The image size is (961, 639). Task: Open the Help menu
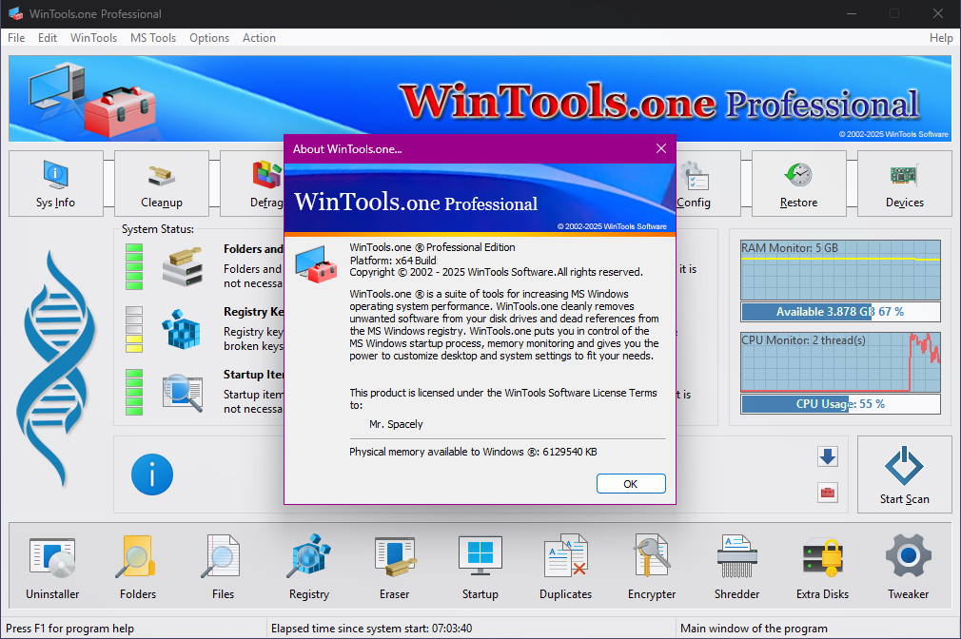(x=940, y=38)
